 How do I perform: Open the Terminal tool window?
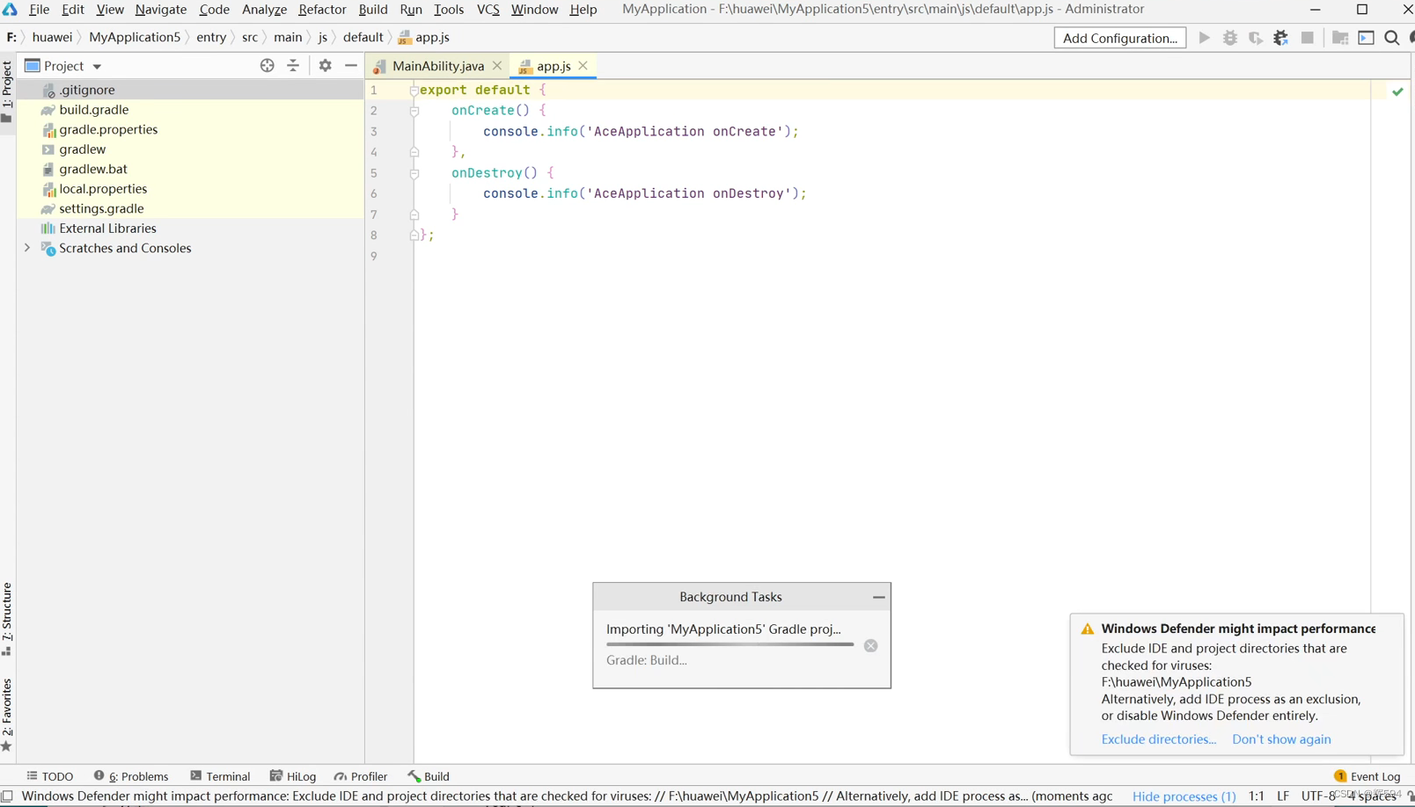(x=220, y=776)
